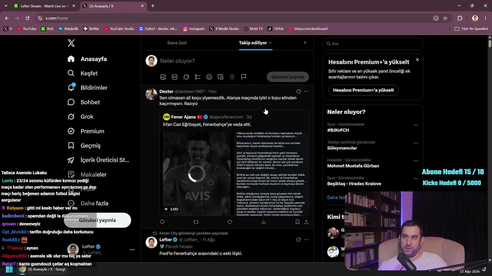Click the Ara search box

coord(373,44)
